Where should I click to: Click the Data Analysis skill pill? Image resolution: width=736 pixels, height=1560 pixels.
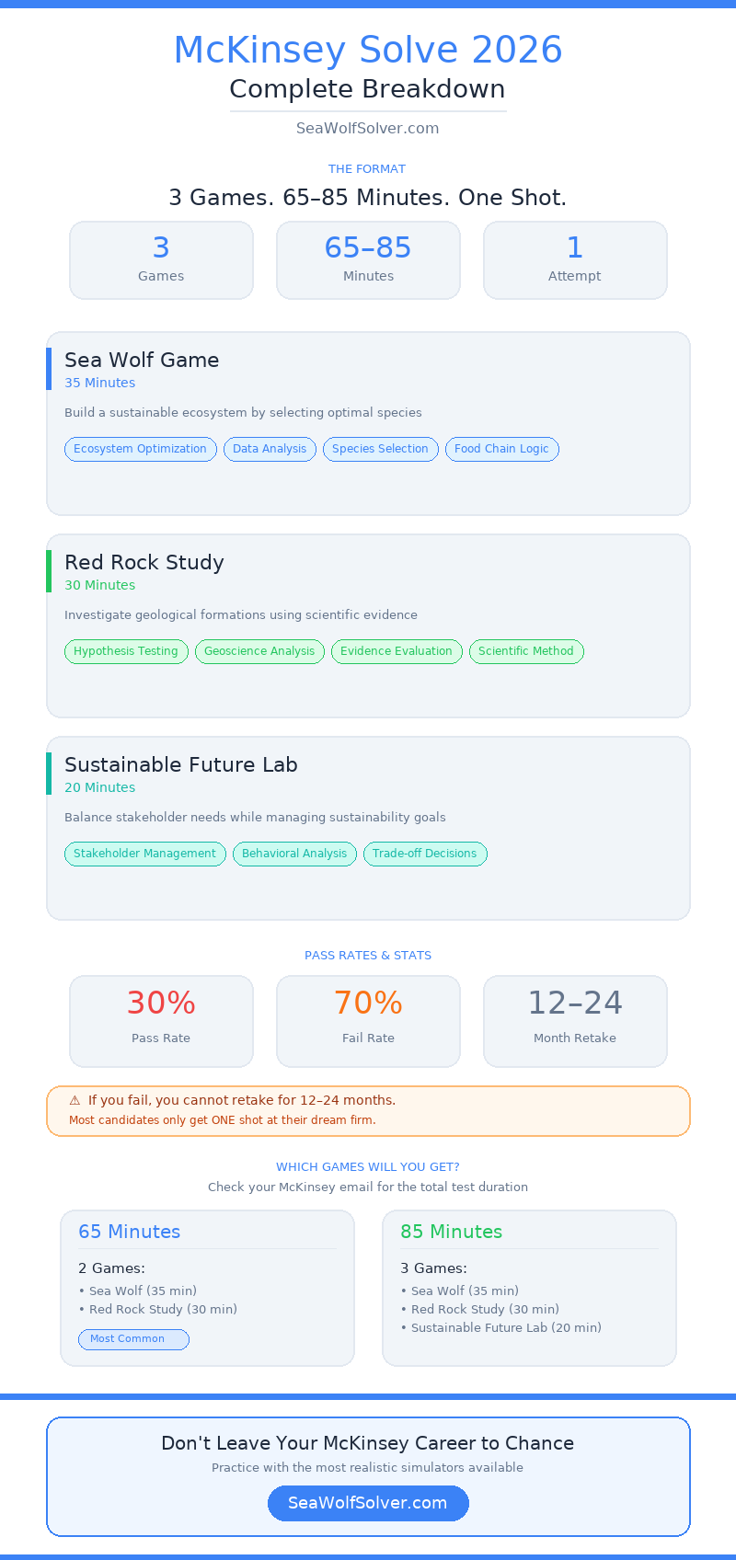(270, 449)
